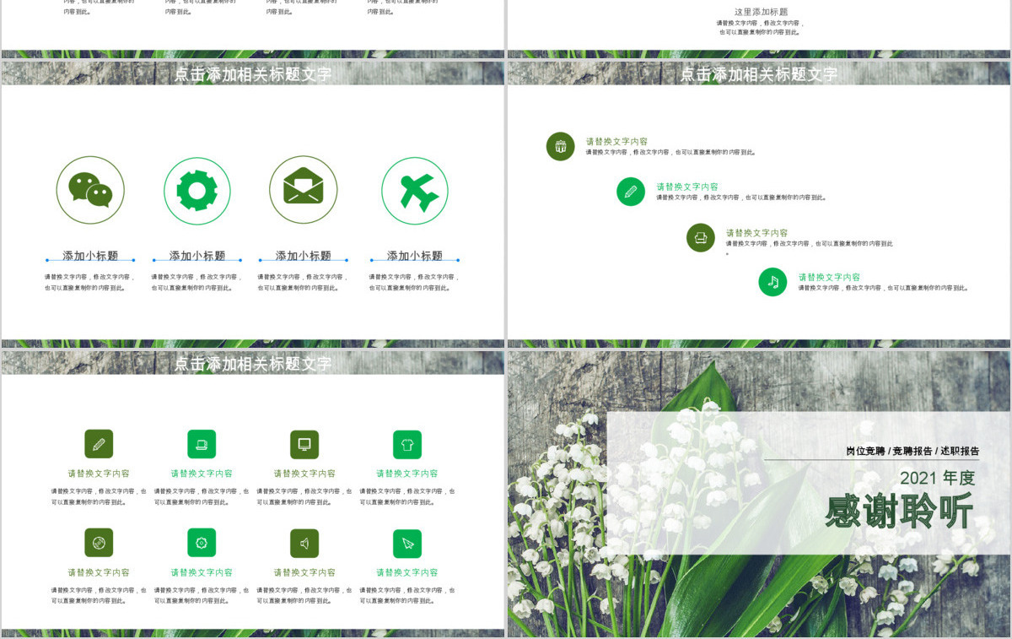
Task: Click title '点击添加相关标题文字' on staggered list slide
Action: tap(759, 74)
